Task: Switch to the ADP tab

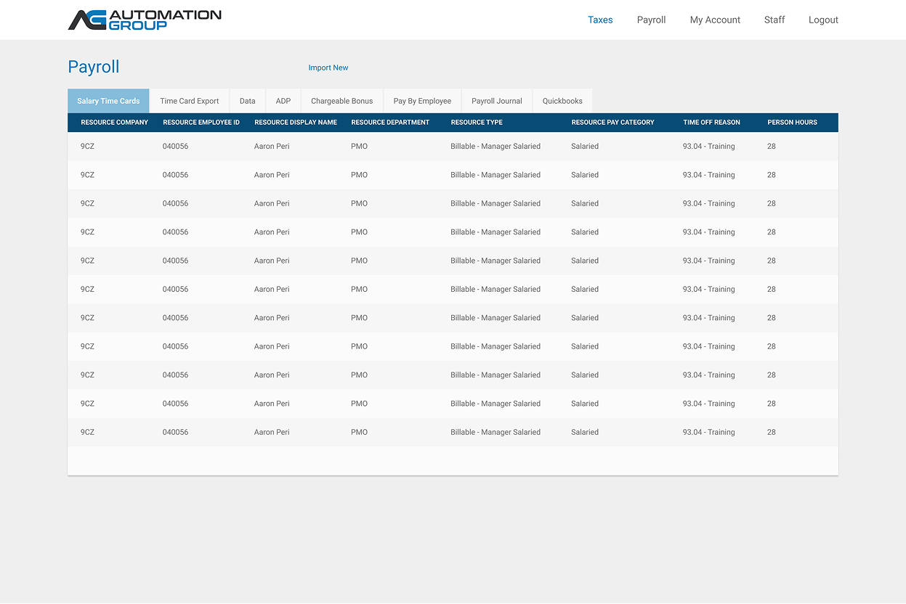Action: (x=283, y=101)
